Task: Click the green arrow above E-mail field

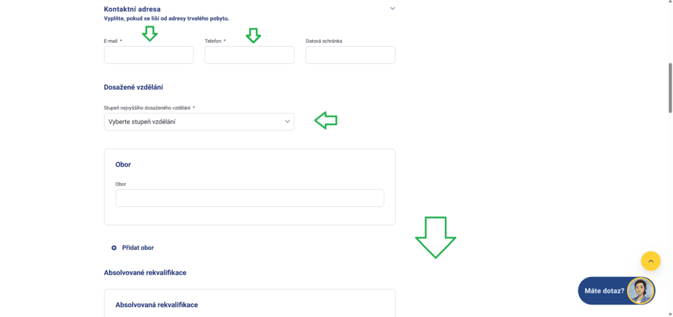Action: pos(150,33)
